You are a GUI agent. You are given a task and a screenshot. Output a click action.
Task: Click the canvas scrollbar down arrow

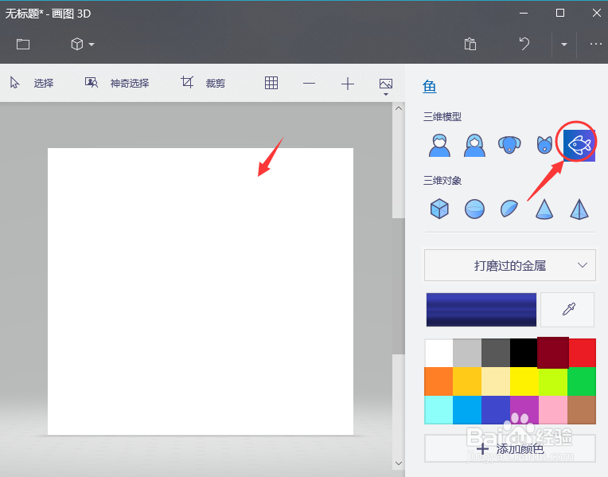398,463
